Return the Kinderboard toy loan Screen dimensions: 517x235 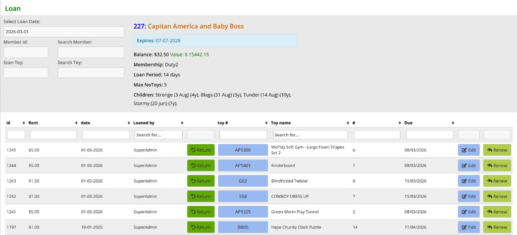(x=201, y=165)
